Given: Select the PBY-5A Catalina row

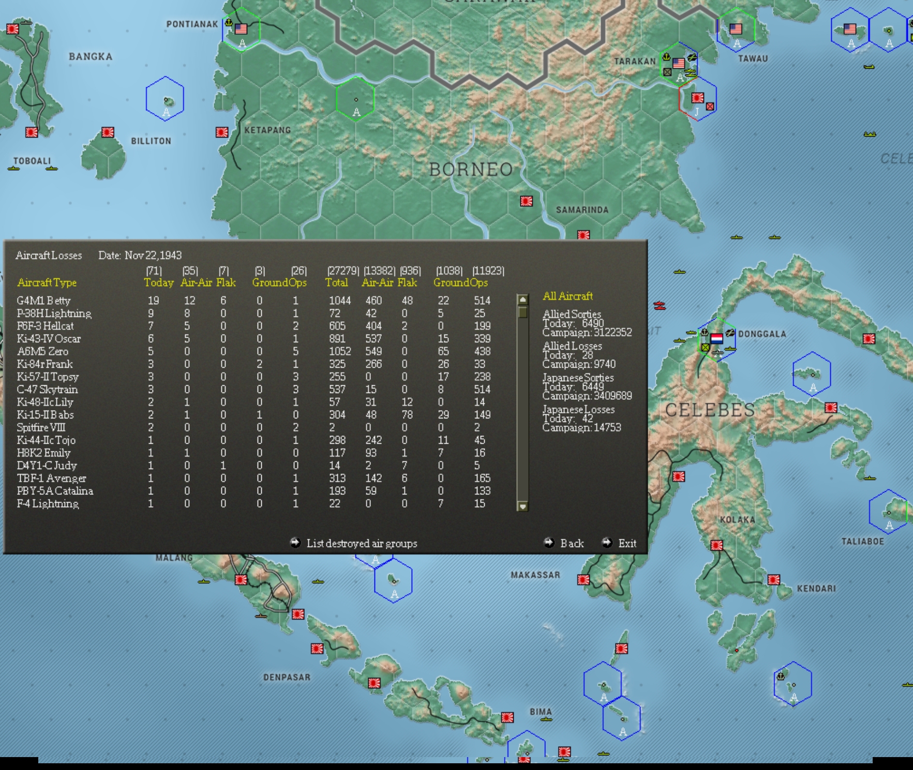Looking at the screenshot, I should pyautogui.click(x=254, y=491).
